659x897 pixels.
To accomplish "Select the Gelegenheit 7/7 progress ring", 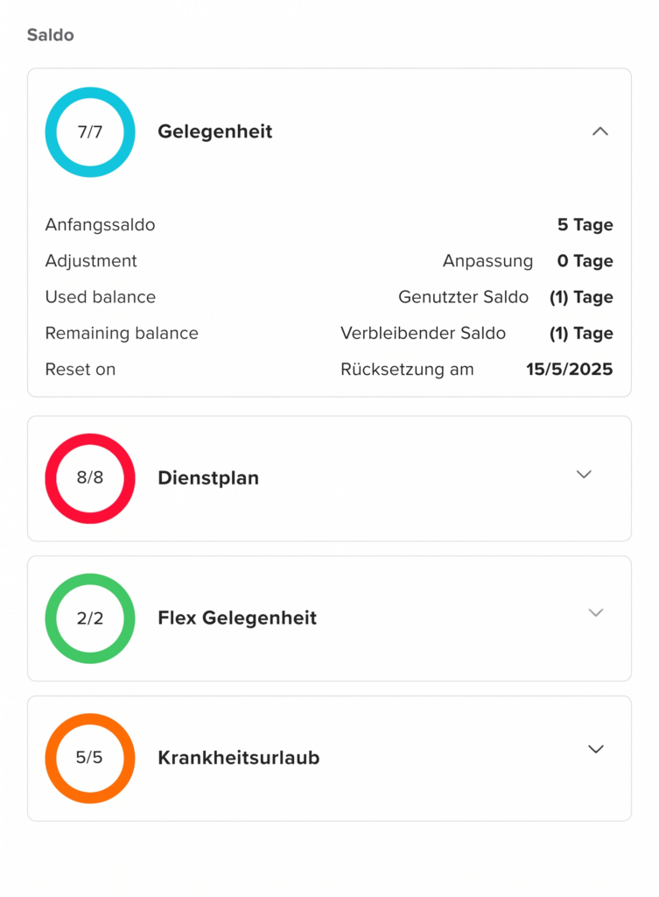I will coord(90,132).
